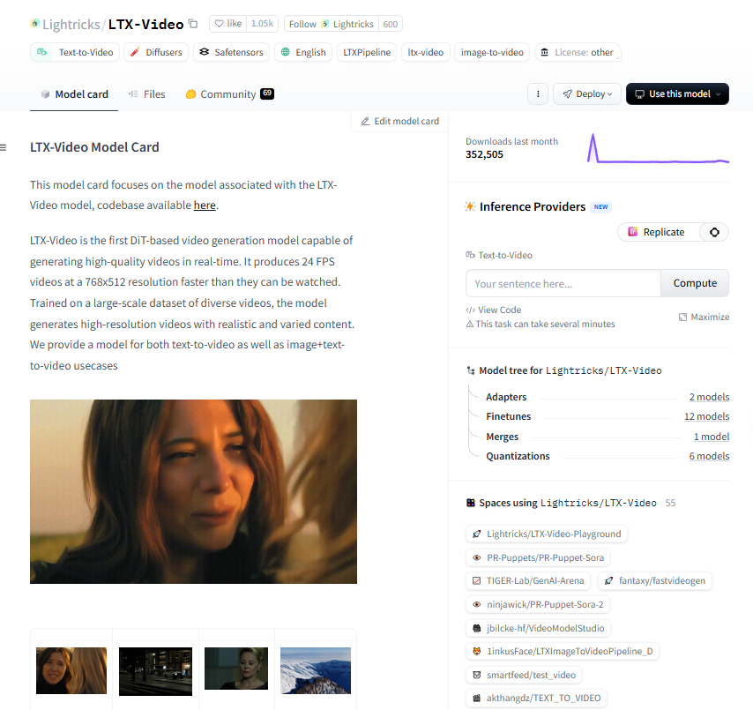The image size is (753, 710).
Task: Open smartfeed/test_video space
Action: pos(524,675)
